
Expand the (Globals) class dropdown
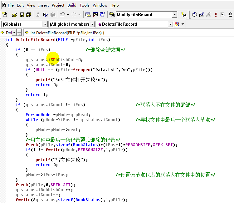[45, 24]
